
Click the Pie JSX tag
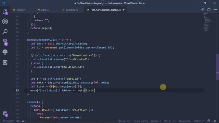click(41, 114)
